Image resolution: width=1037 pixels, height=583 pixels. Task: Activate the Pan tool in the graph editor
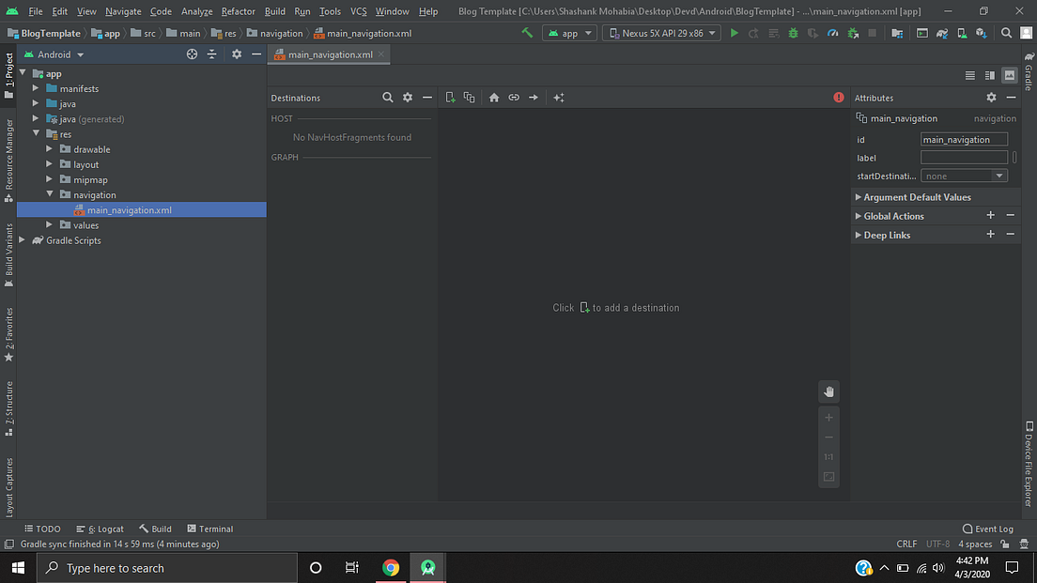click(828, 391)
